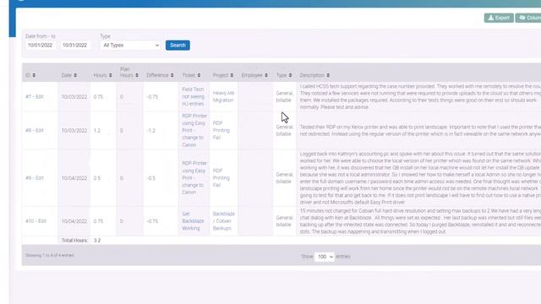Click the Export button
Screen dimensions: 541x304
point(499,18)
